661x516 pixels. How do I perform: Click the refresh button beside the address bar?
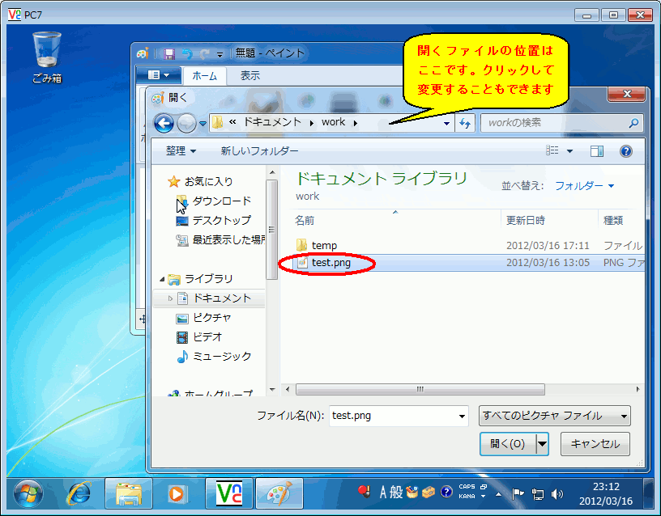tap(465, 123)
